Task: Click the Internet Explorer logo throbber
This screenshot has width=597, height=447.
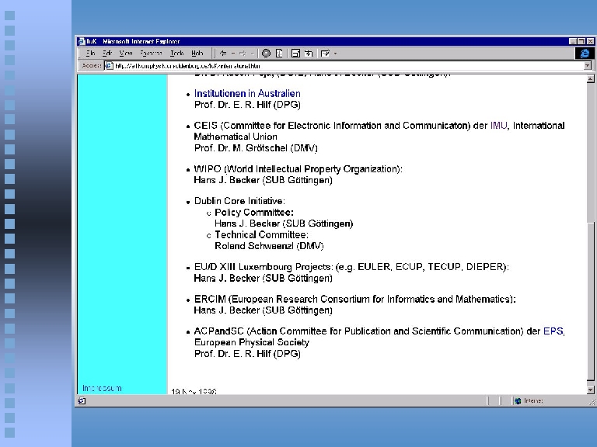Action: [584, 53]
